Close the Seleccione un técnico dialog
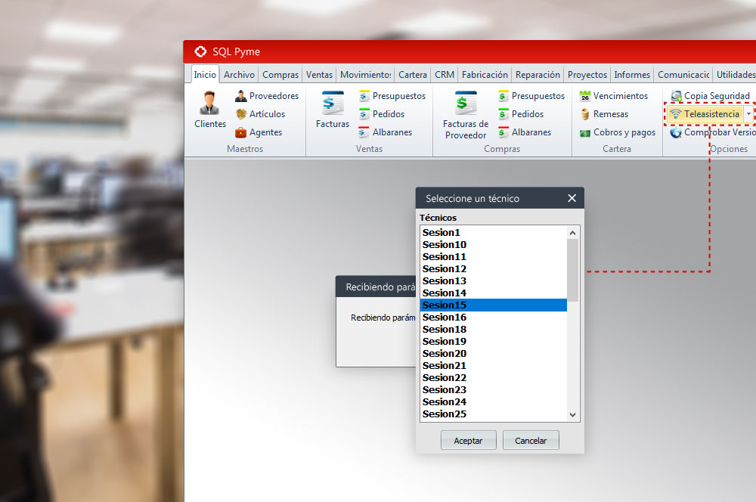 point(572,198)
